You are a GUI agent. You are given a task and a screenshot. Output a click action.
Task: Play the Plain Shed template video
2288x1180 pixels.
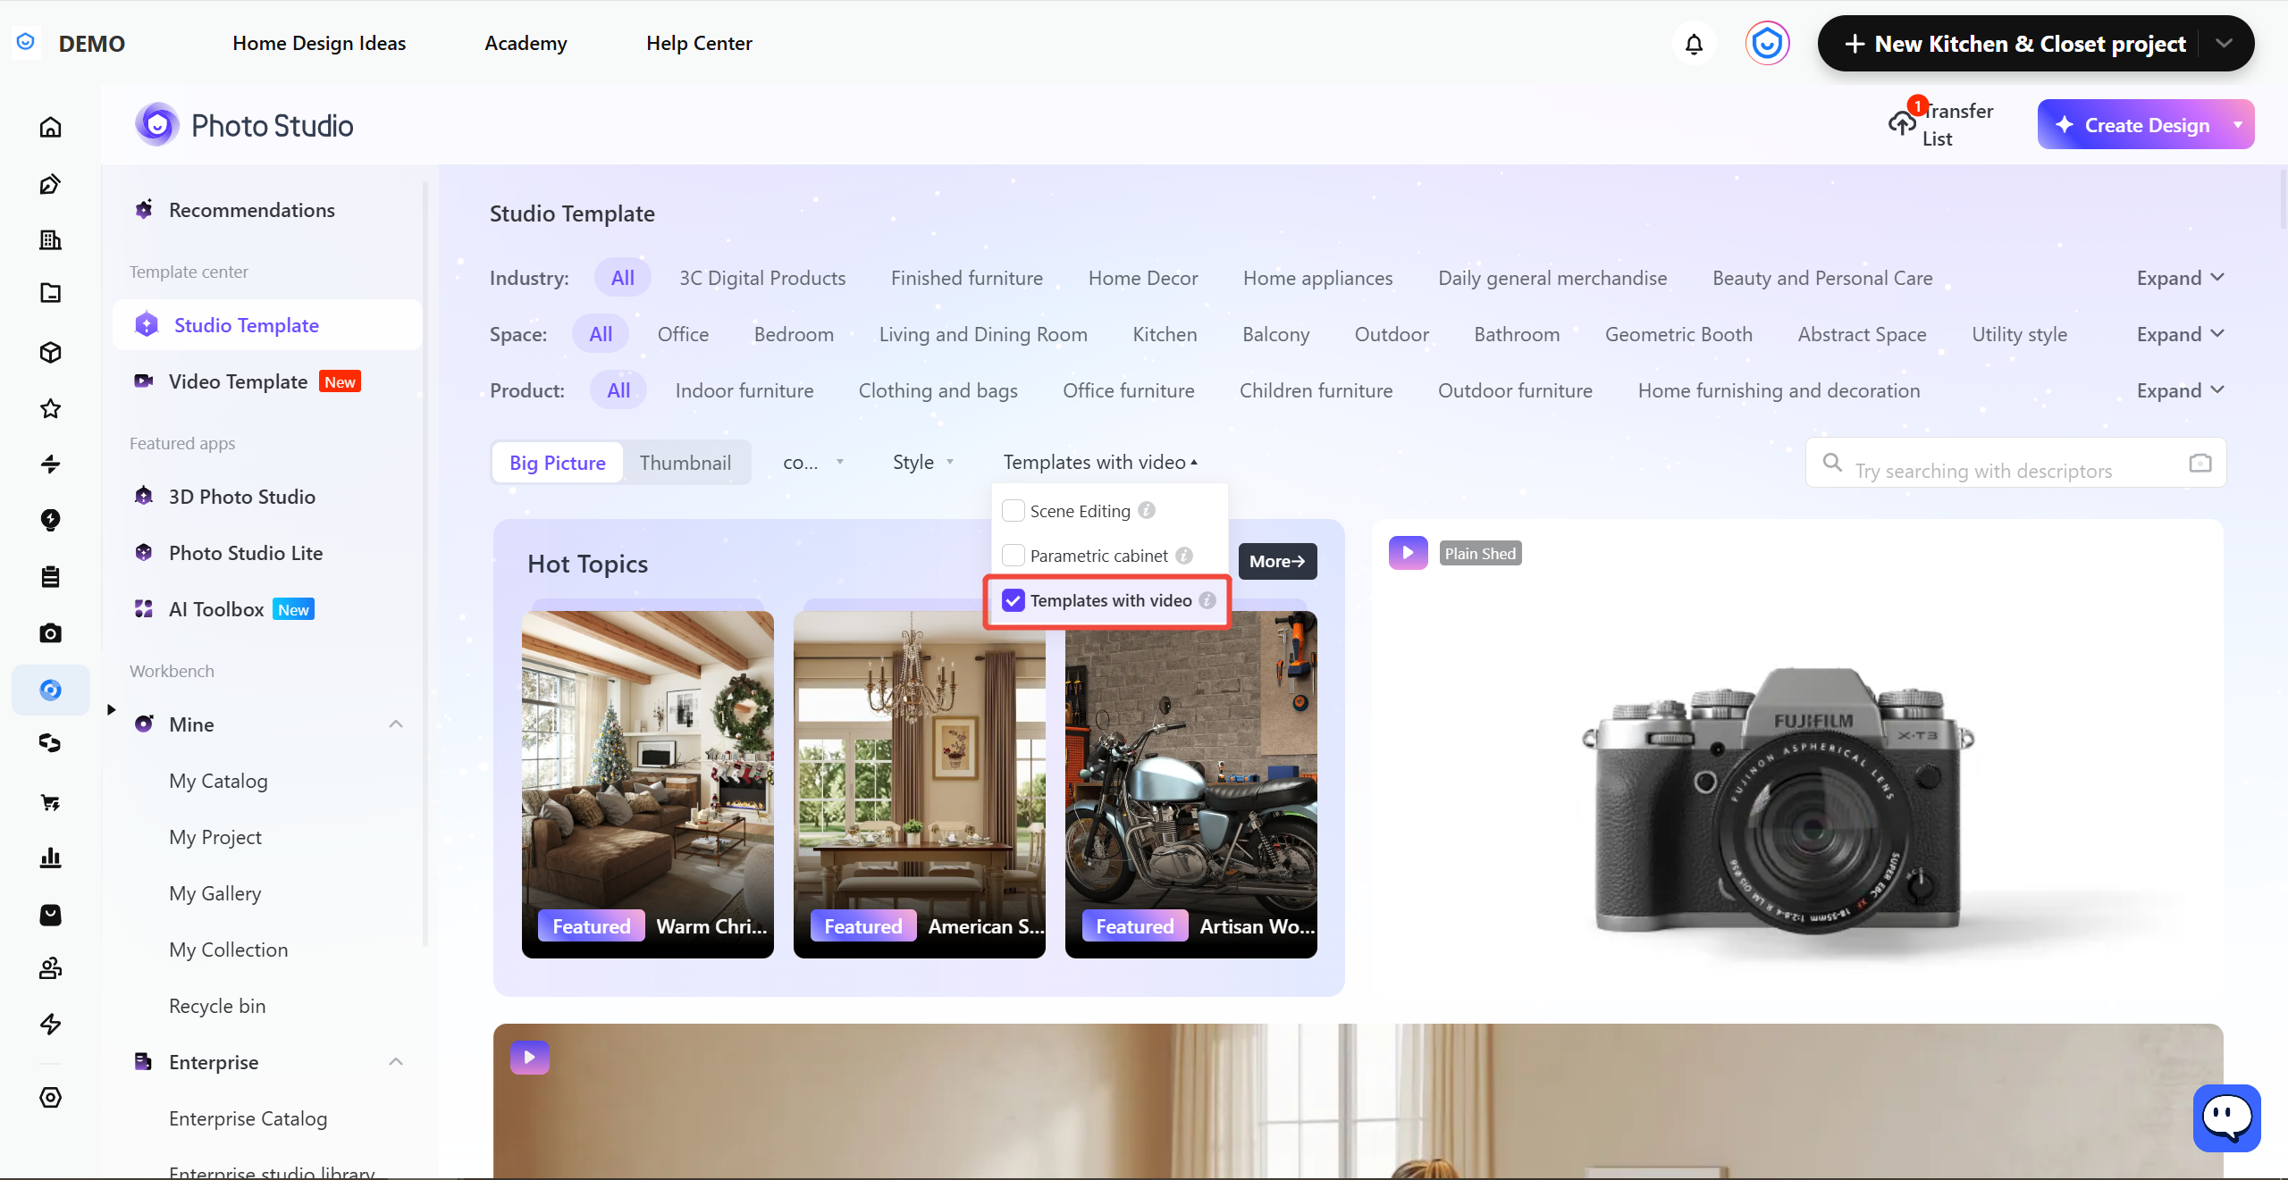(1408, 553)
